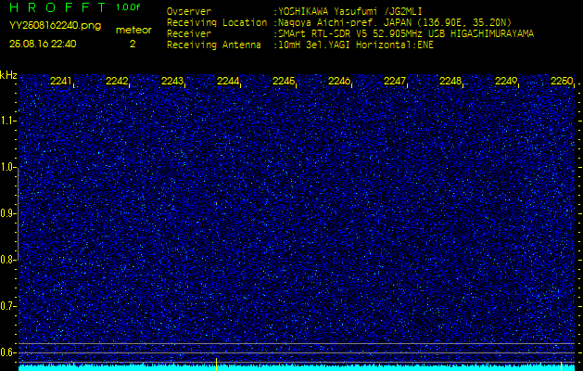This screenshot has height=371, width=583.
Task: Click the Receiving Location label
Action: click(217, 22)
